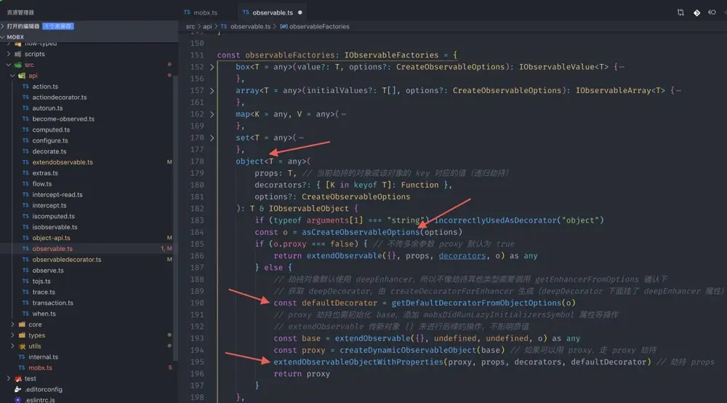Open extendobservable.ts file
The width and height of the screenshot is (727, 403).
62,162
